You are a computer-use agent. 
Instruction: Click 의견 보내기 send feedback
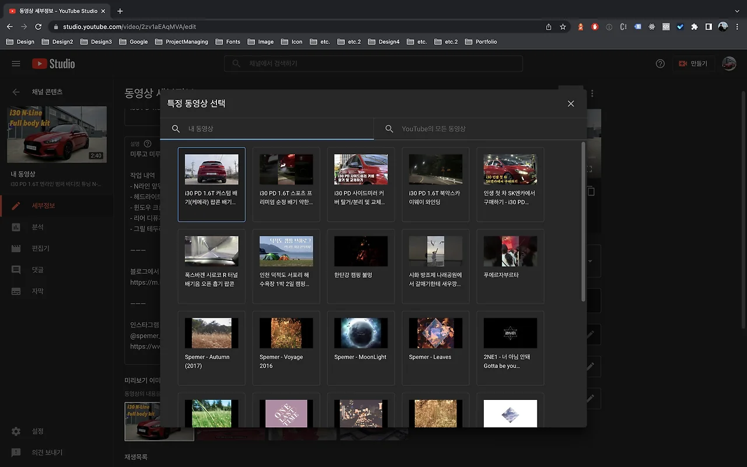point(47,452)
